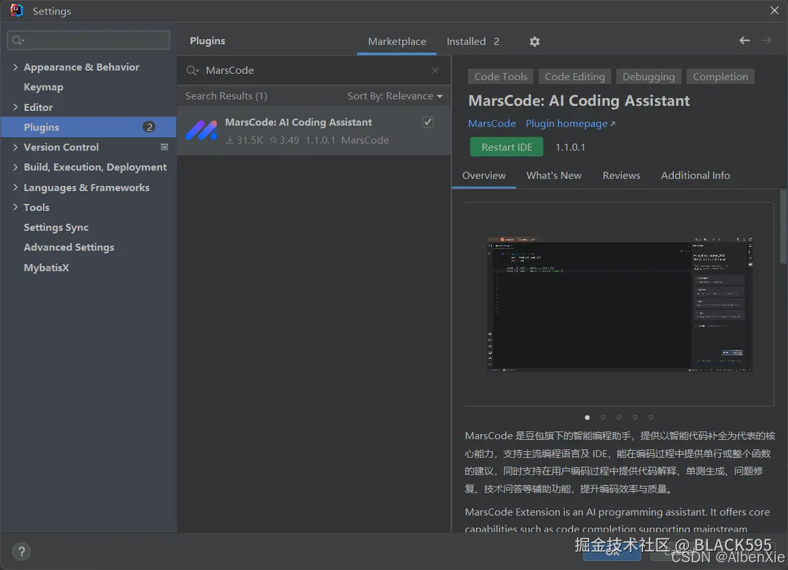Viewport: 788px width, 570px height.
Task: Open the Overview tab
Action: point(484,176)
